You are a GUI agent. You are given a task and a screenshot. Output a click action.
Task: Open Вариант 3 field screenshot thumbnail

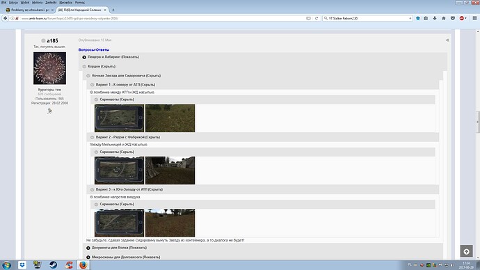click(170, 223)
